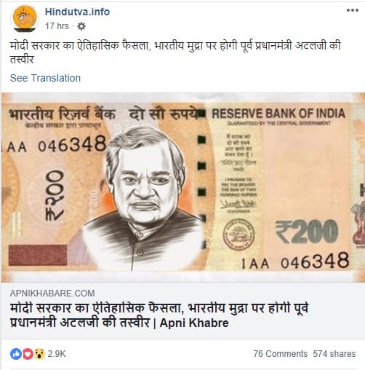Viewport: 365px width, 370px height.
Task: Click the APNIKHABARE.COM source domain
Action: coord(52,294)
